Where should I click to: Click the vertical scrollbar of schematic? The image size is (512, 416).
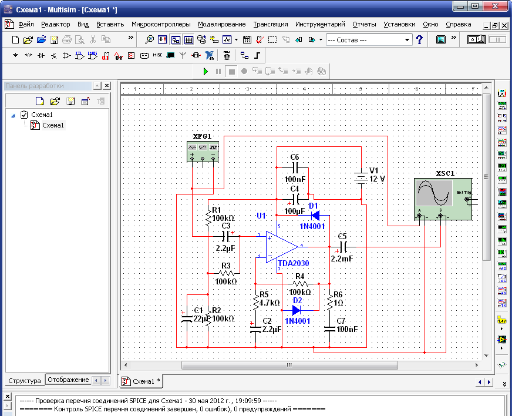(x=486, y=177)
